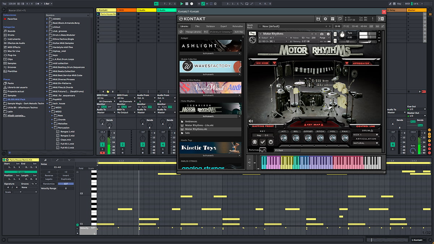Open track 1 MIDI From dropdown

click(106, 98)
